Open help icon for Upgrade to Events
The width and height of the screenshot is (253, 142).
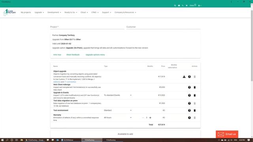[189, 95]
